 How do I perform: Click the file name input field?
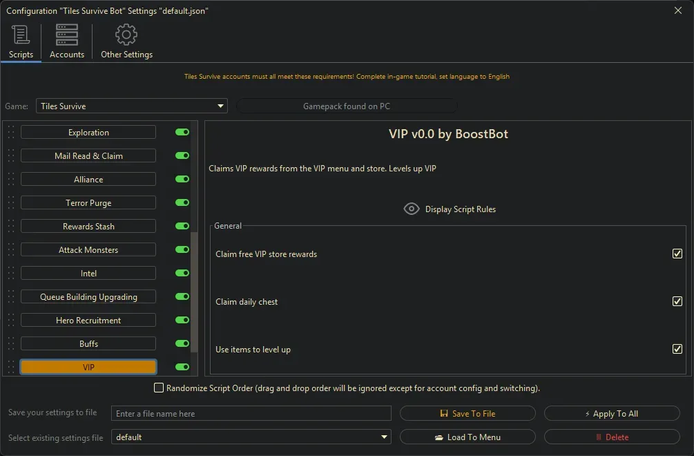[251, 414]
